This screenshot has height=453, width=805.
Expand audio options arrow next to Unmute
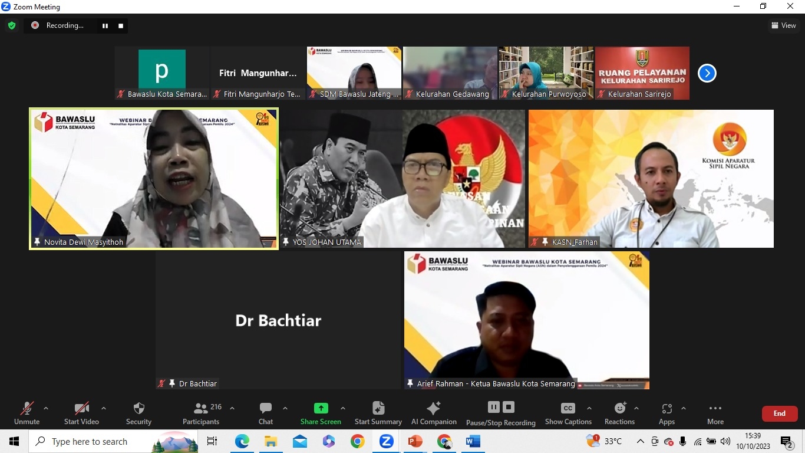(46, 408)
